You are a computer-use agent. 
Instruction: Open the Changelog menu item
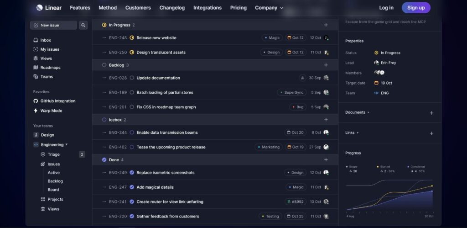coord(172,8)
